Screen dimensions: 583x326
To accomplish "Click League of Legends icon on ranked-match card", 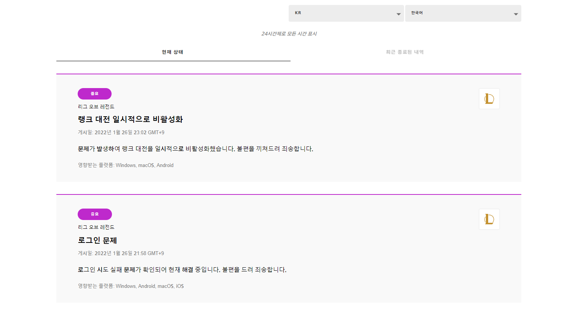I will [x=489, y=99].
